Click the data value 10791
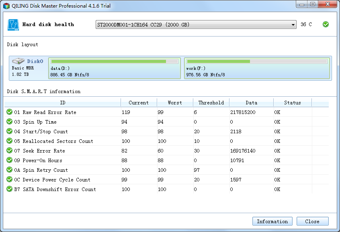This screenshot has height=232, width=340. 237,161
